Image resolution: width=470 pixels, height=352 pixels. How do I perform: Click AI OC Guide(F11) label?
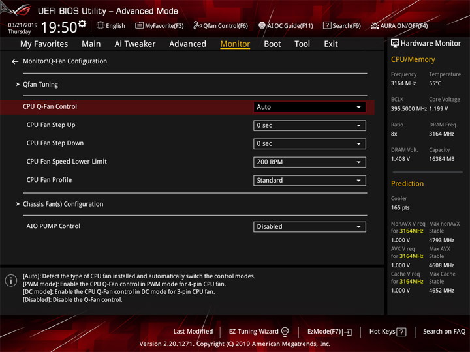click(x=290, y=25)
